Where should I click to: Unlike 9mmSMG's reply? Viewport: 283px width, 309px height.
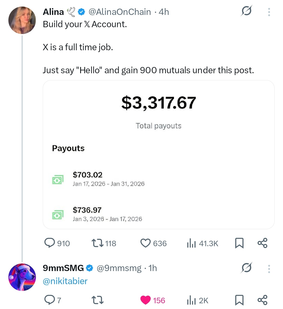(145, 300)
